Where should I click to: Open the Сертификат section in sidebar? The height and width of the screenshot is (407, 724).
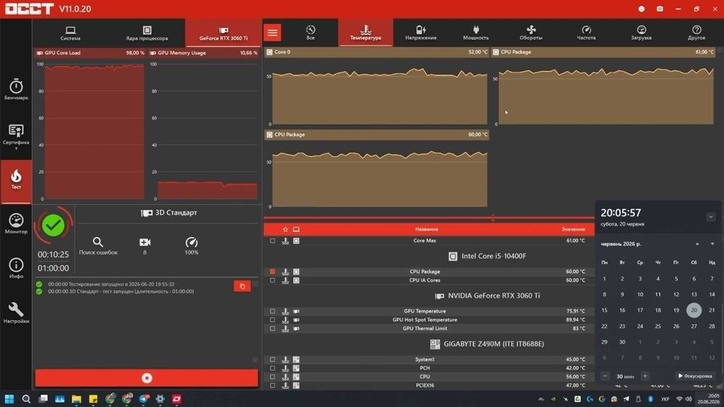[x=16, y=137]
